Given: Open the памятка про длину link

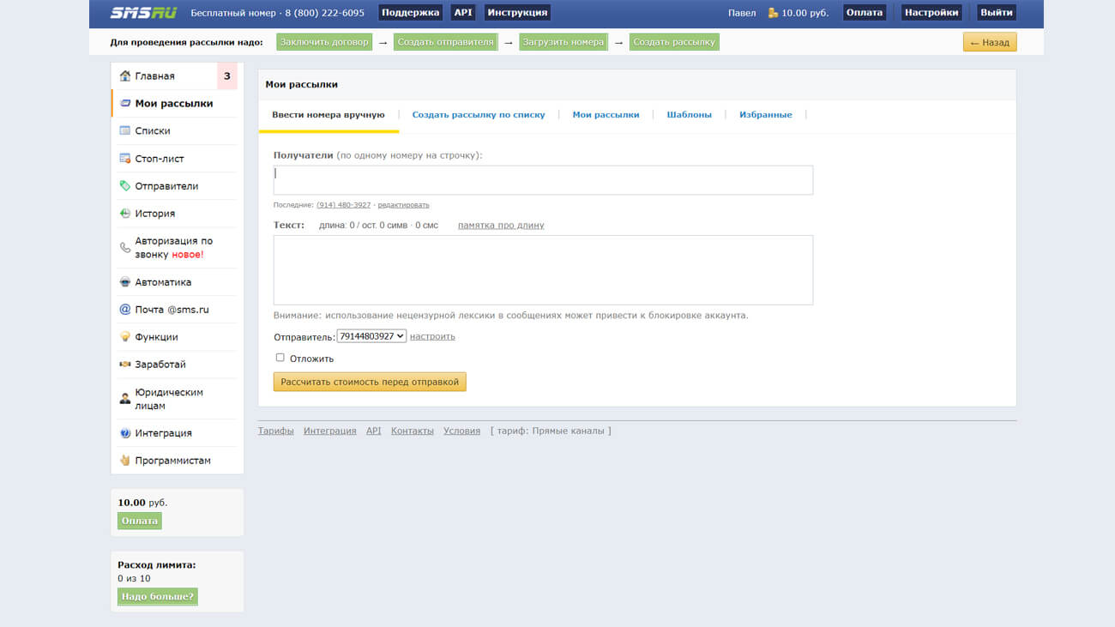Looking at the screenshot, I should pos(501,226).
